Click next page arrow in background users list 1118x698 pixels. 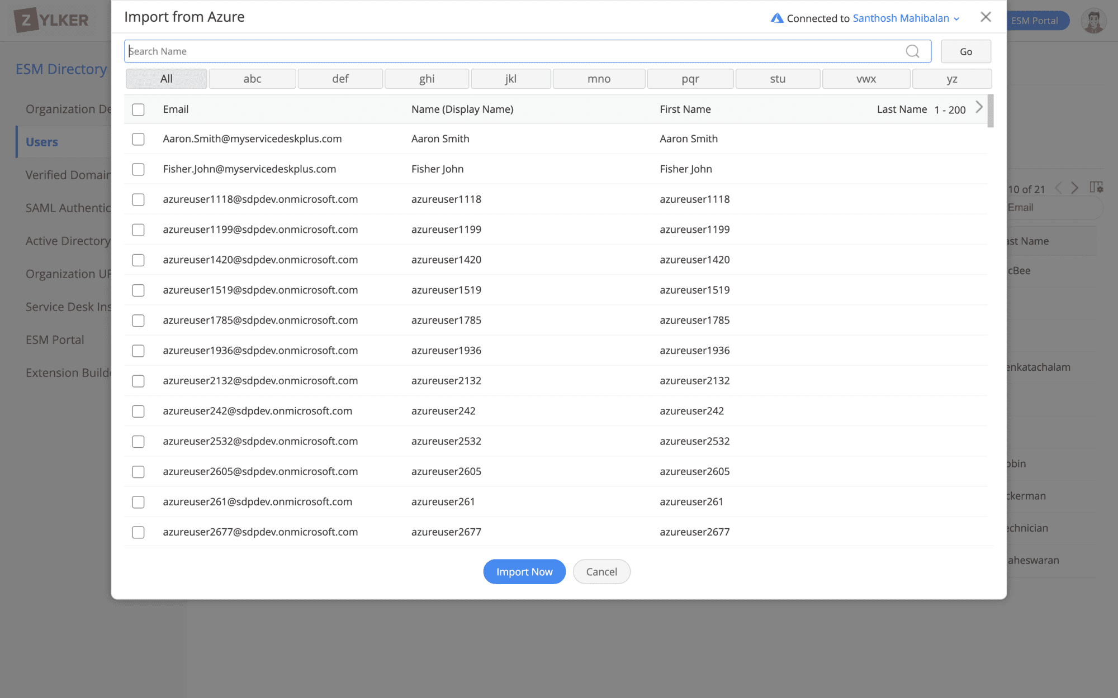(1074, 188)
